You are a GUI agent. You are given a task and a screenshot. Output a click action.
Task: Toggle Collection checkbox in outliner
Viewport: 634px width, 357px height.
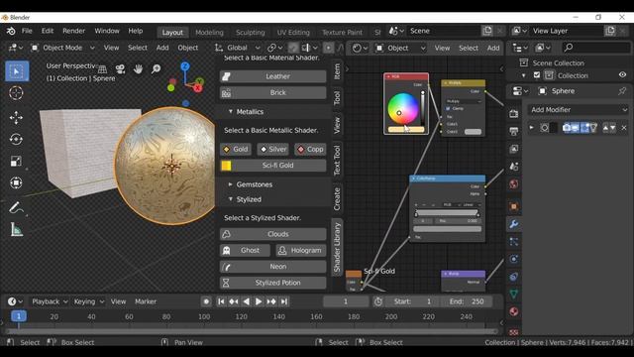point(537,75)
